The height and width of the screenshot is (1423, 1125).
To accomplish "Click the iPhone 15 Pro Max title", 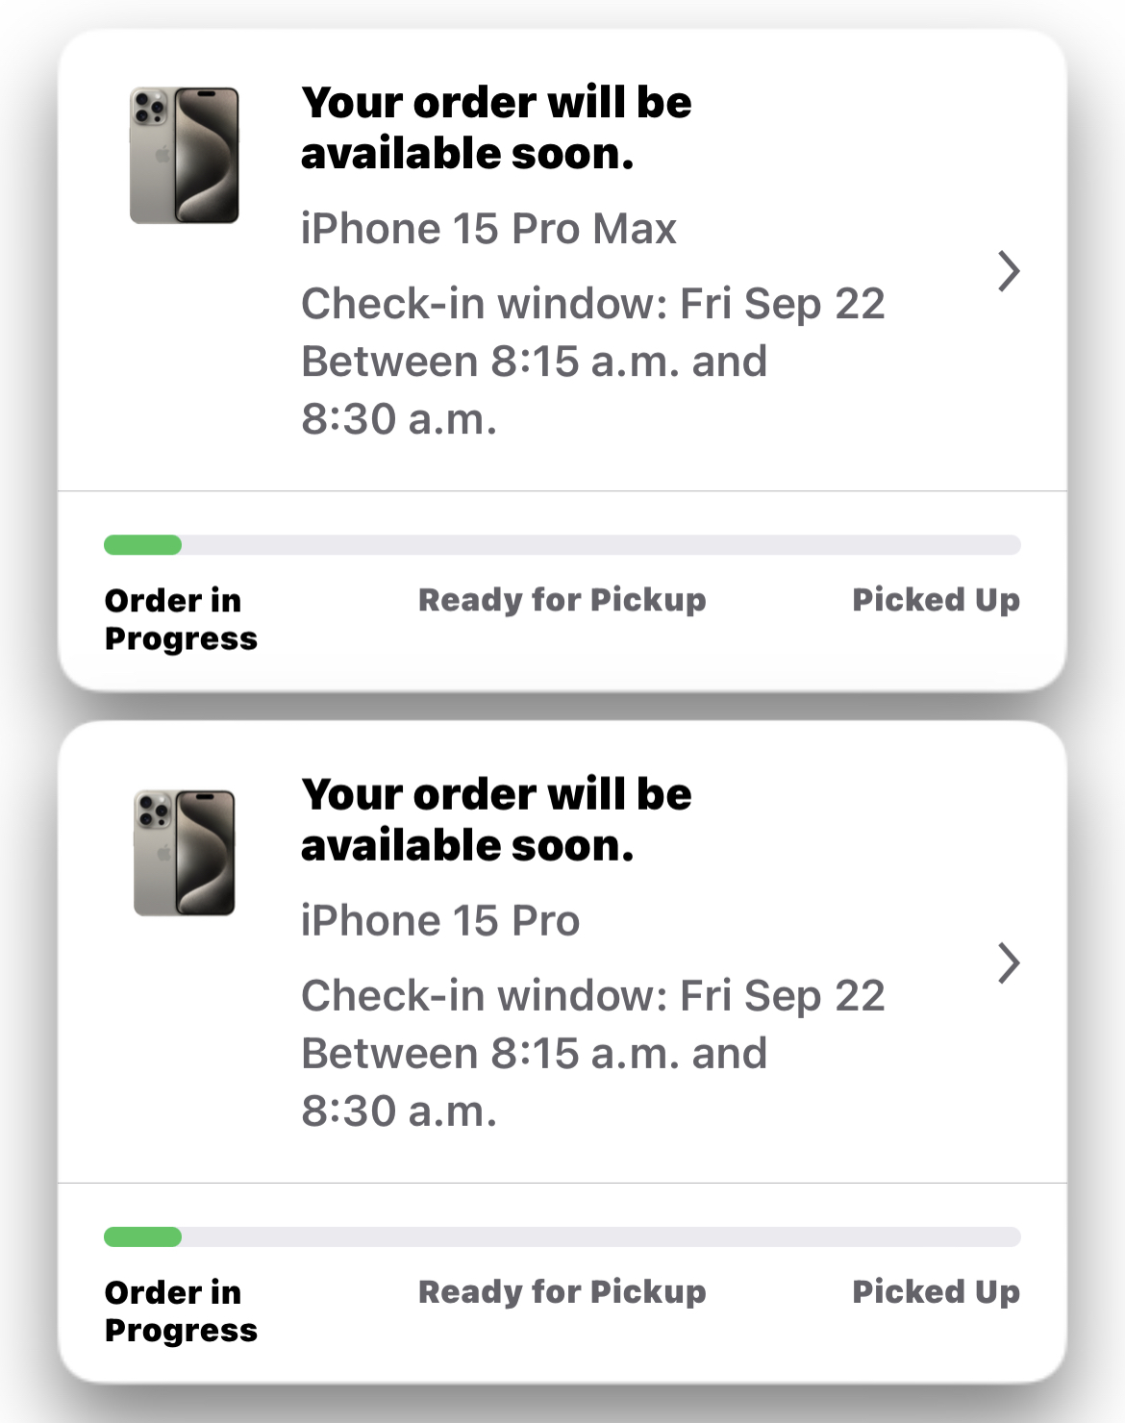I will [x=488, y=229].
